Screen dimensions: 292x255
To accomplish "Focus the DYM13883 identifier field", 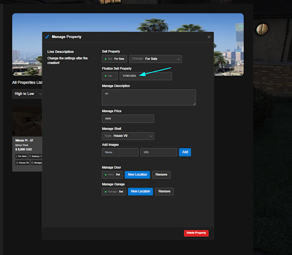I will 146,76.
